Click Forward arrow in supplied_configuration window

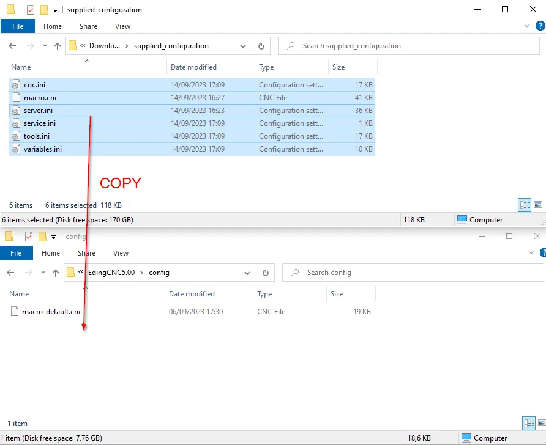point(31,46)
